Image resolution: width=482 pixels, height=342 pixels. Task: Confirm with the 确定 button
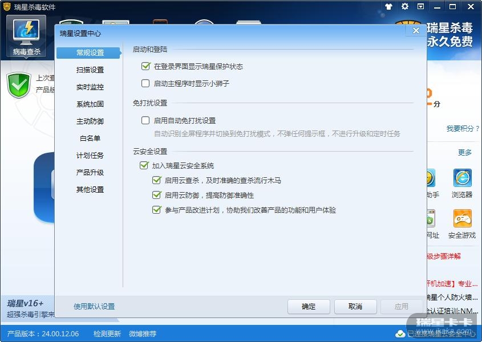(x=309, y=306)
